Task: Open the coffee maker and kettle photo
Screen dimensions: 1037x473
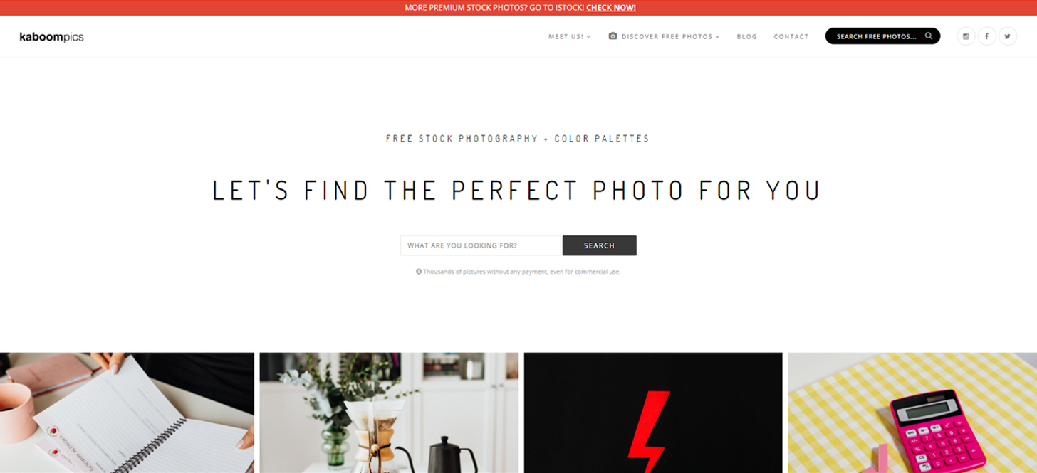Action: coord(389,413)
